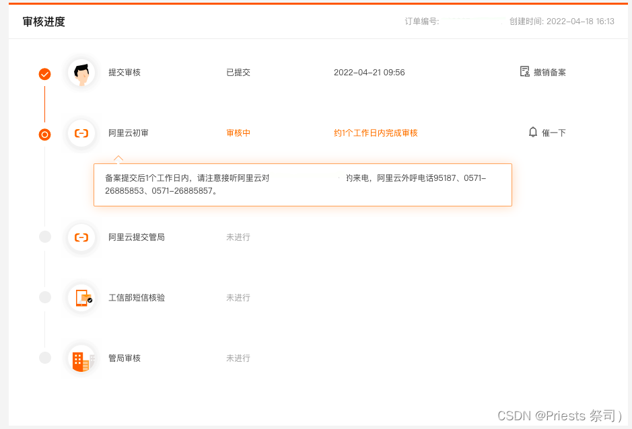Click the 阿里云初审 step label
632x429 pixels.
[128, 133]
